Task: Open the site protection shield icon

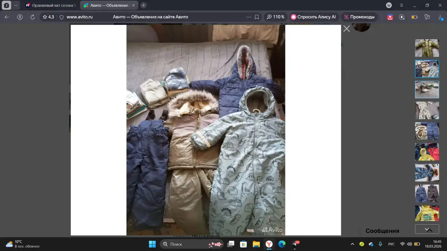Action: (x=61, y=17)
